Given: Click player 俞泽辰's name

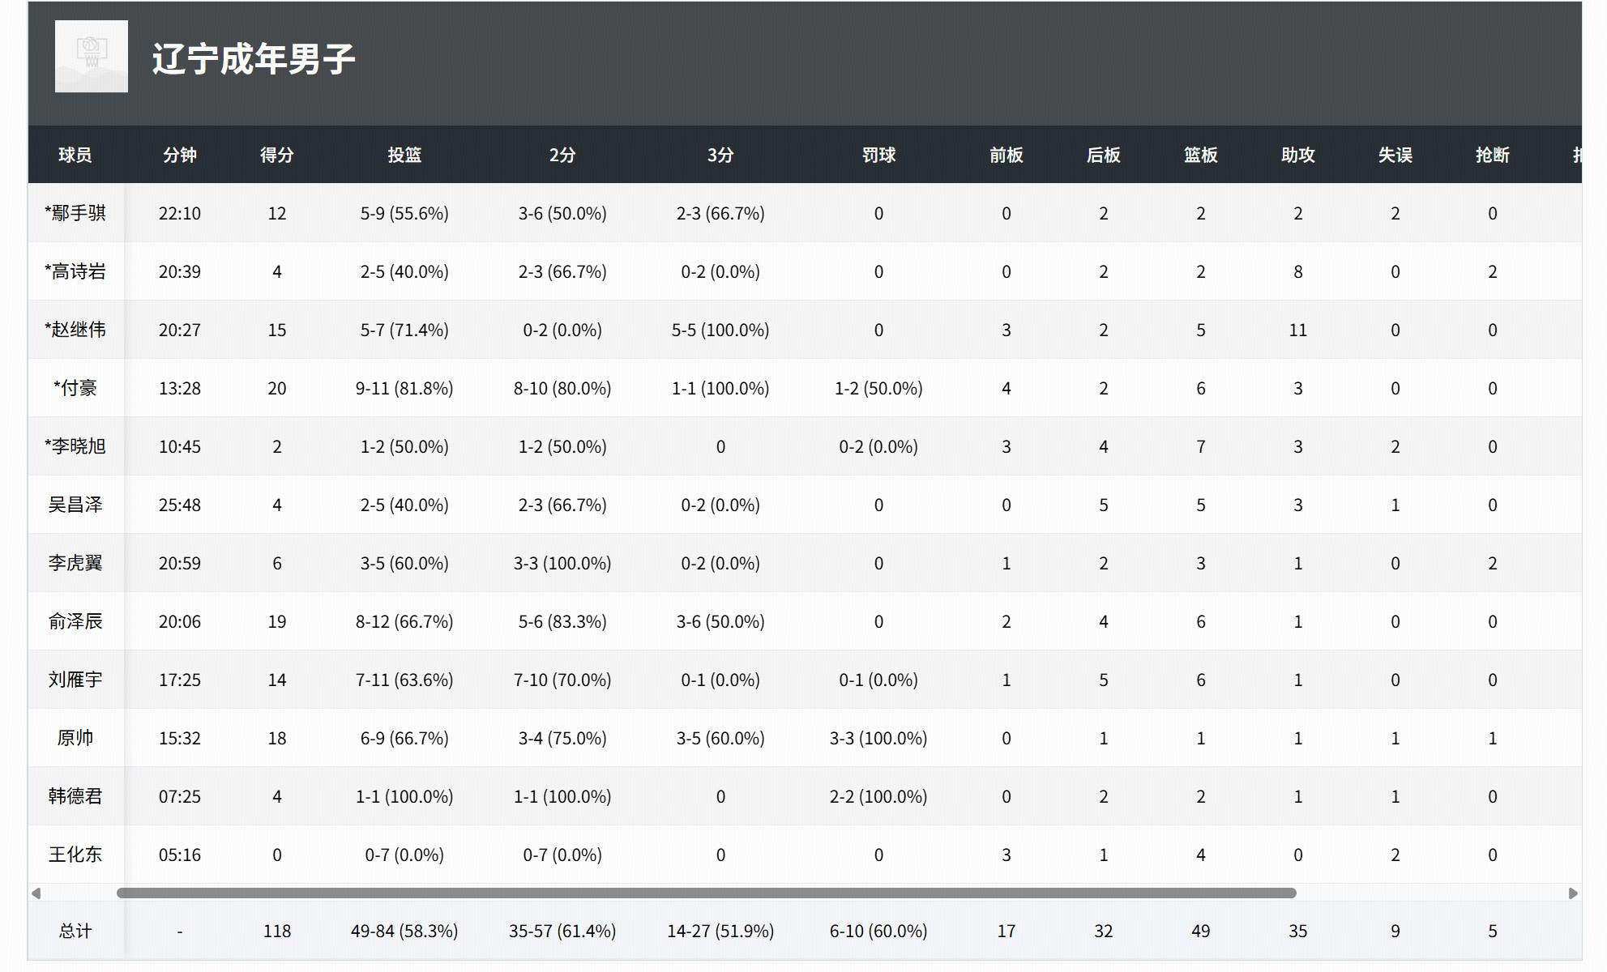Looking at the screenshot, I should point(75,621).
